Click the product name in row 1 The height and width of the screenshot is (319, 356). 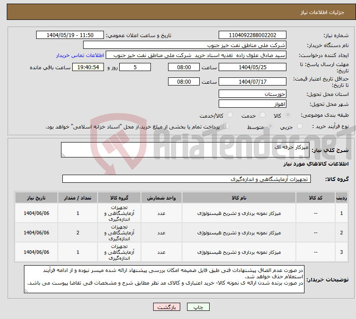(239, 213)
